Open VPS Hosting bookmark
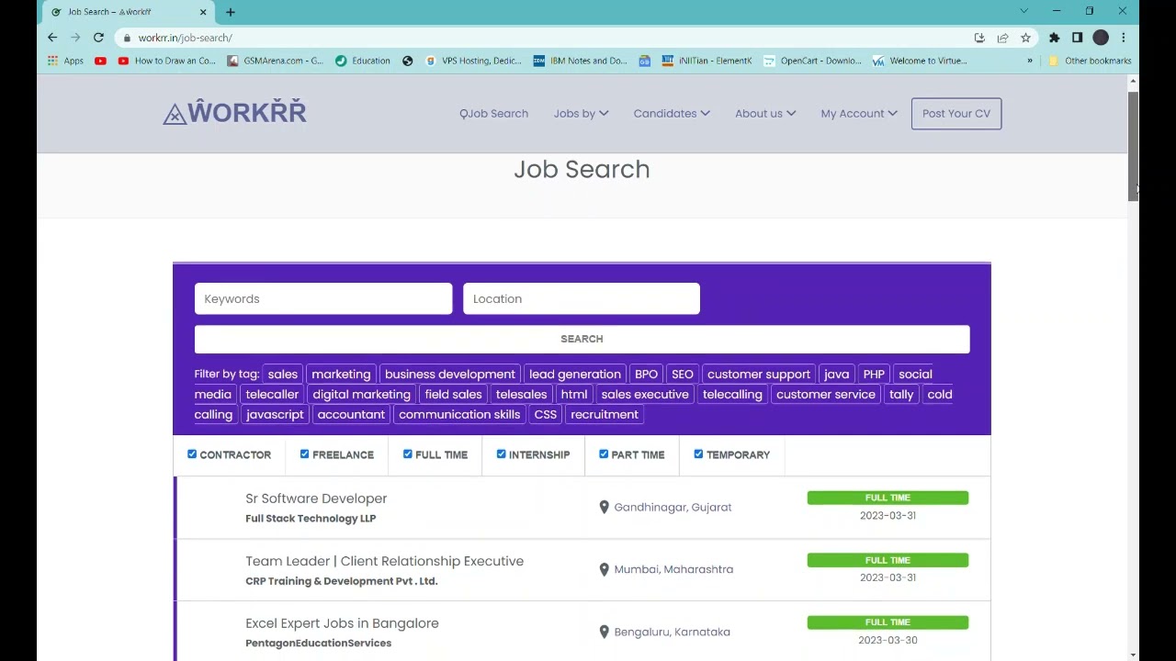1176x661 pixels. pyautogui.click(x=473, y=61)
